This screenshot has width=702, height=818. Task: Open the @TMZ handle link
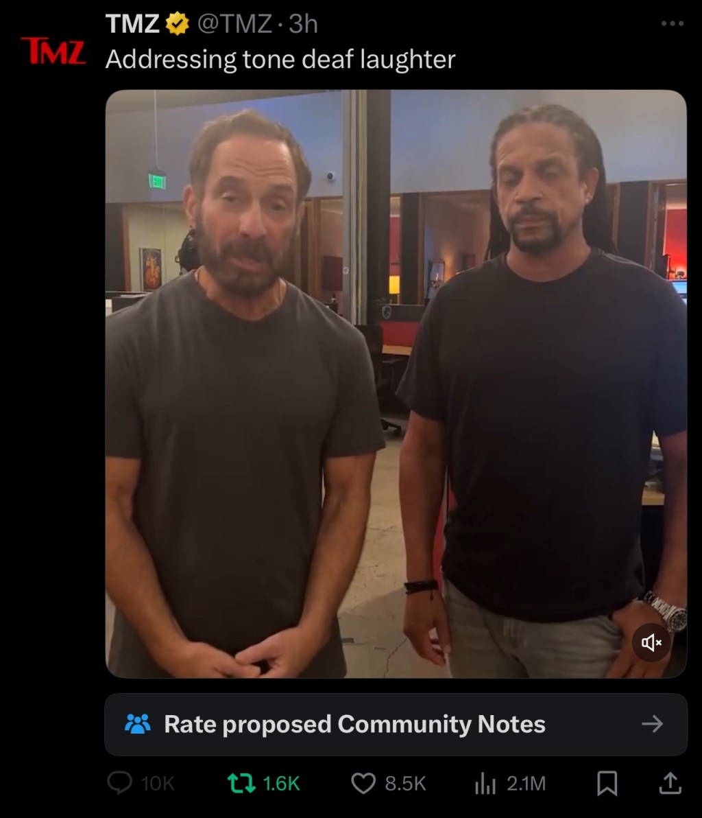[x=234, y=24]
